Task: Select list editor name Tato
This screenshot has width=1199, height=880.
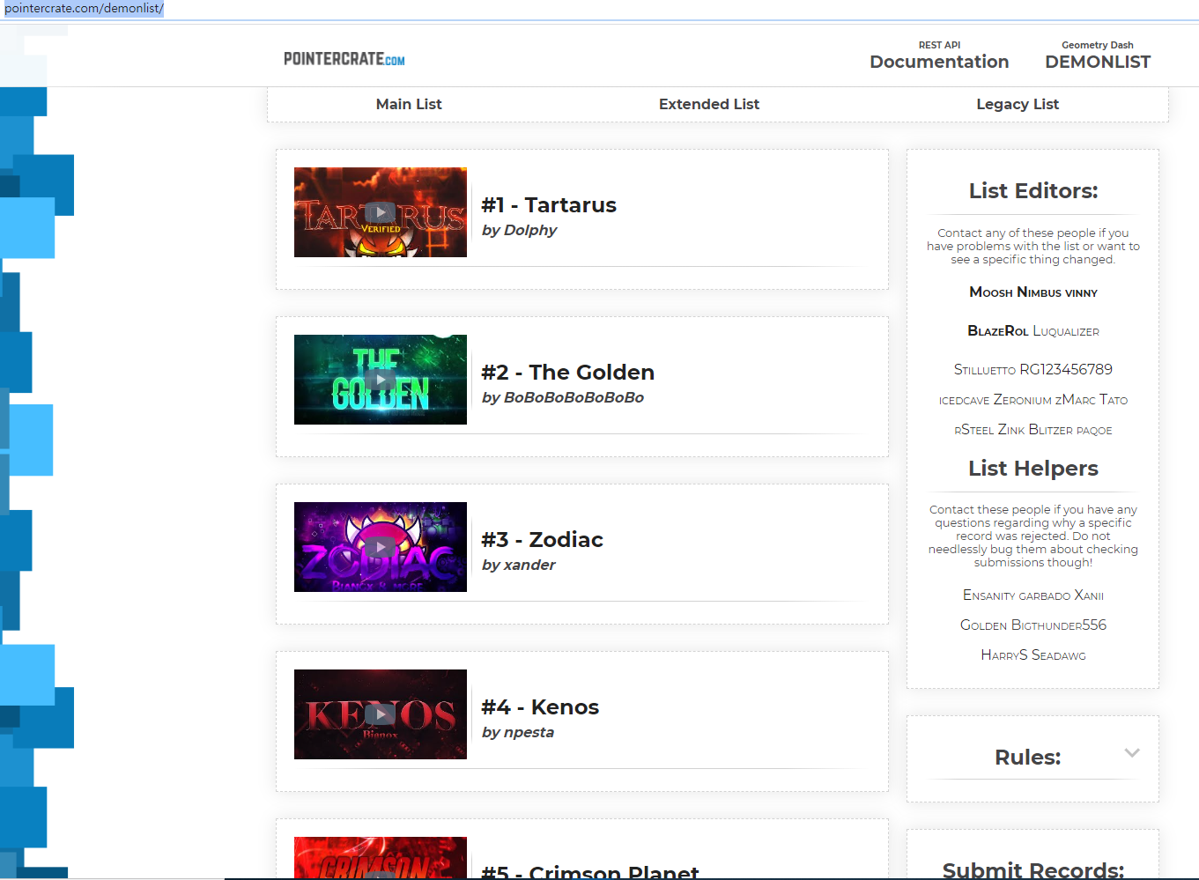Action: point(1114,400)
